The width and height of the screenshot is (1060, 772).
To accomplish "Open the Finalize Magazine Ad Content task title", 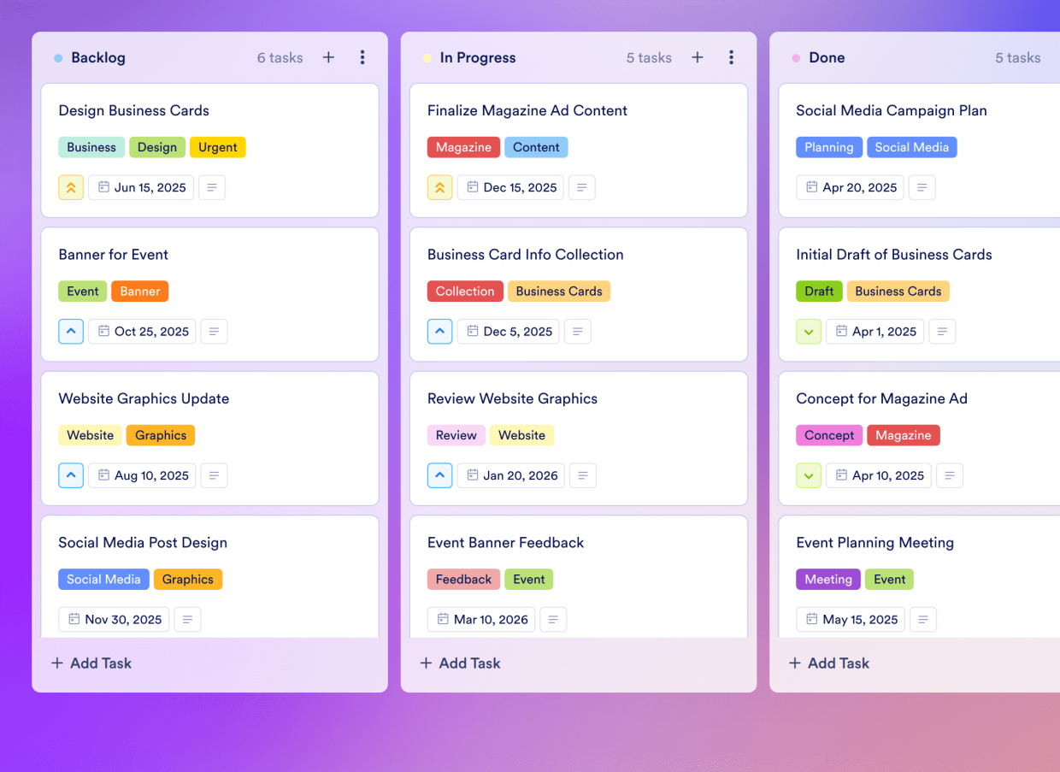I will point(527,110).
